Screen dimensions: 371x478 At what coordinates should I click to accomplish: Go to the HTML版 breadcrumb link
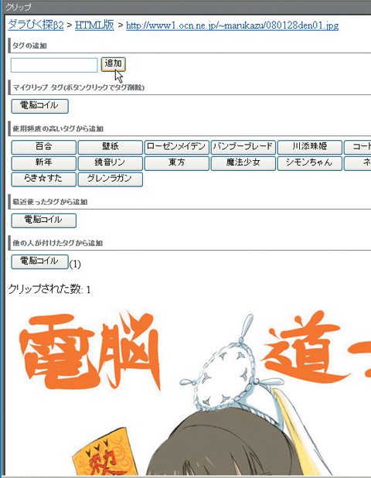click(94, 25)
